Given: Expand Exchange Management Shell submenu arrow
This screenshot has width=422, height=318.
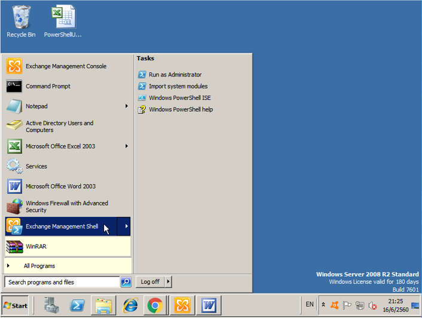Looking at the screenshot, I should [124, 227].
